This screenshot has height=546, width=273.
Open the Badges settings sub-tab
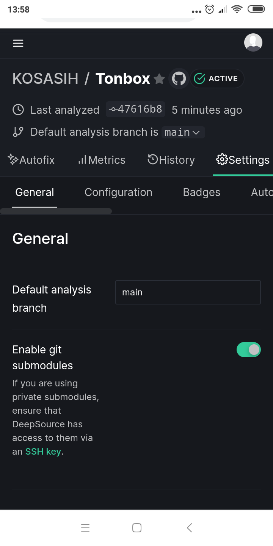202,192
